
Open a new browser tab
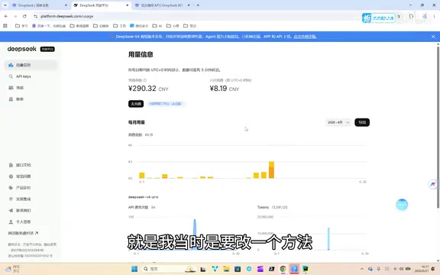[x=198, y=5]
